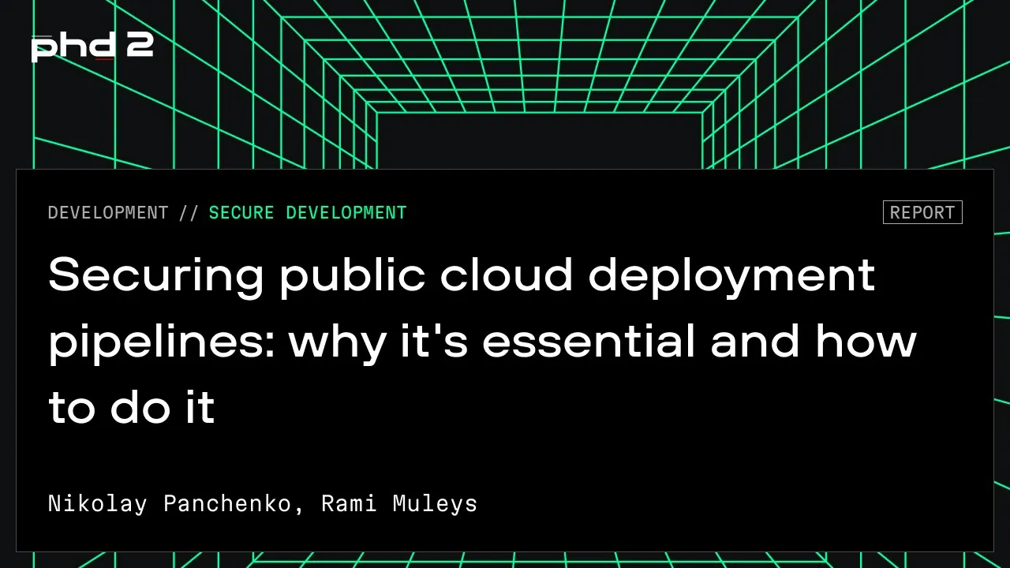Viewport: 1010px width, 568px height.
Task: Click the SECURE DEVELOPMENT subcategory text
Action: (x=308, y=212)
